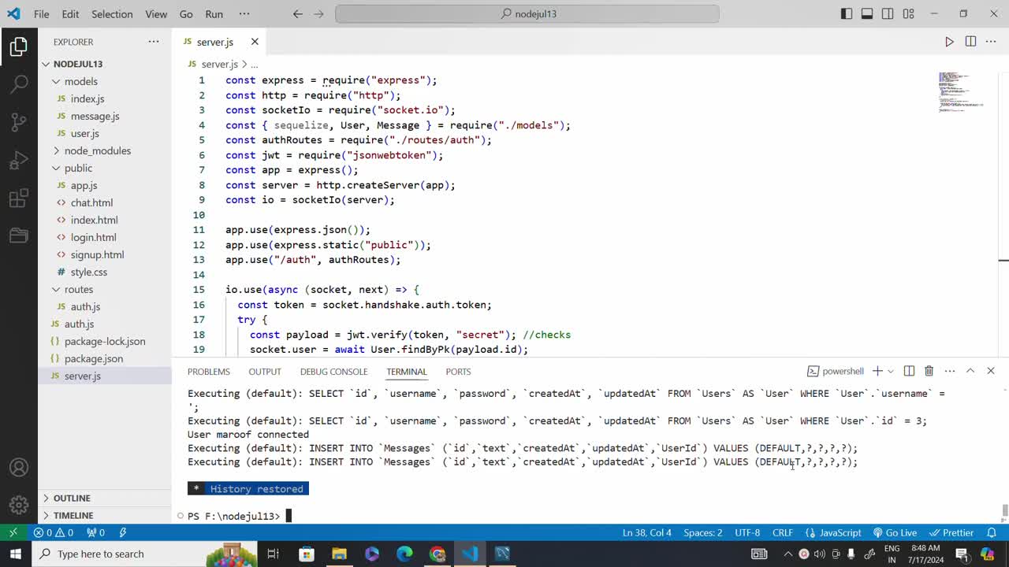Collapse the public folder
This screenshot has height=567, width=1009.
click(105, 168)
